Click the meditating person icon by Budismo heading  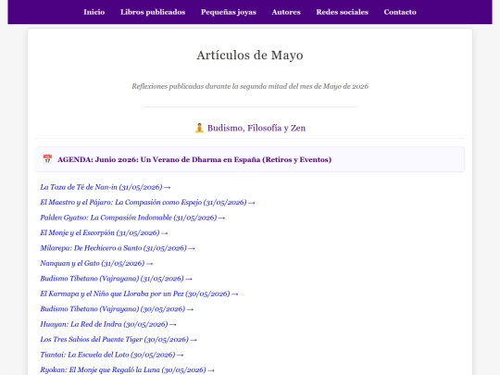pos(199,128)
